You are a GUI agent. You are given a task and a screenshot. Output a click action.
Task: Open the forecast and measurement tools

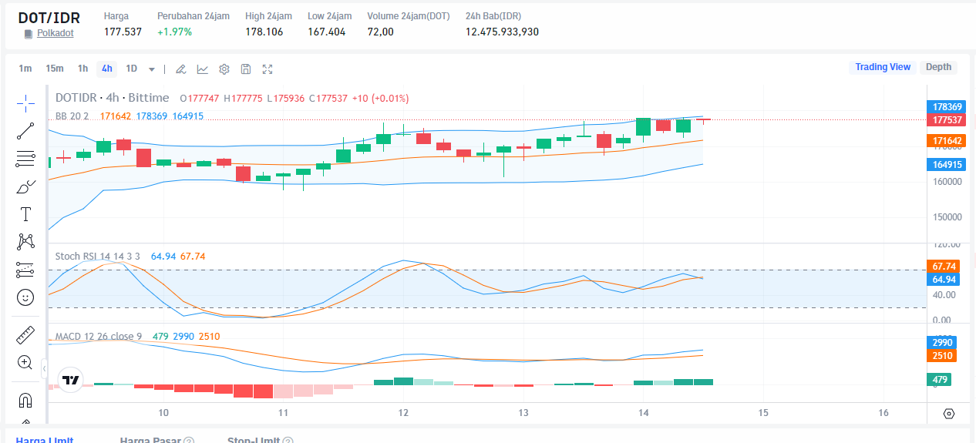click(x=25, y=270)
